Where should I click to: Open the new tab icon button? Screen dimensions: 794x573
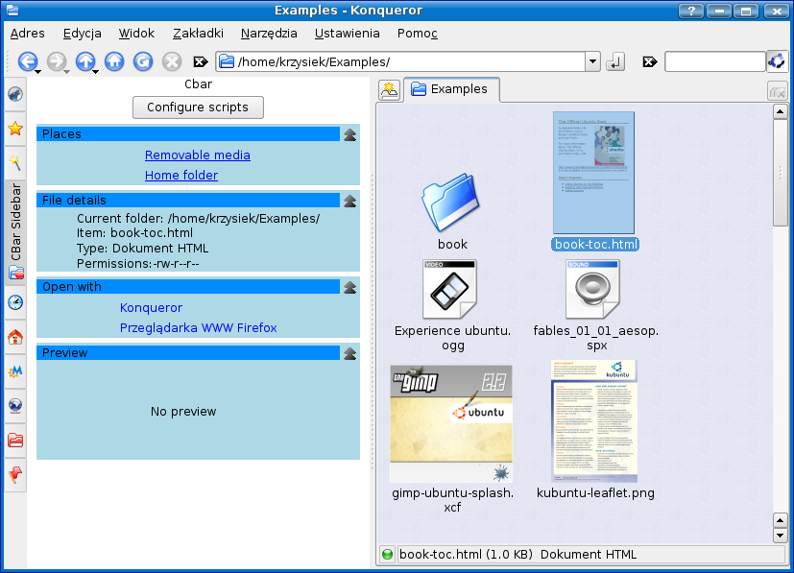[389, 89]
